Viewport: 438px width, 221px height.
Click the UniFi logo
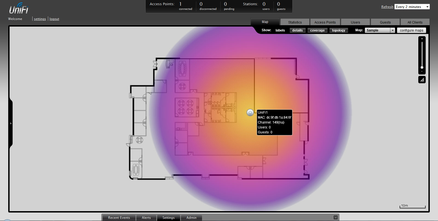click(19, 8)
